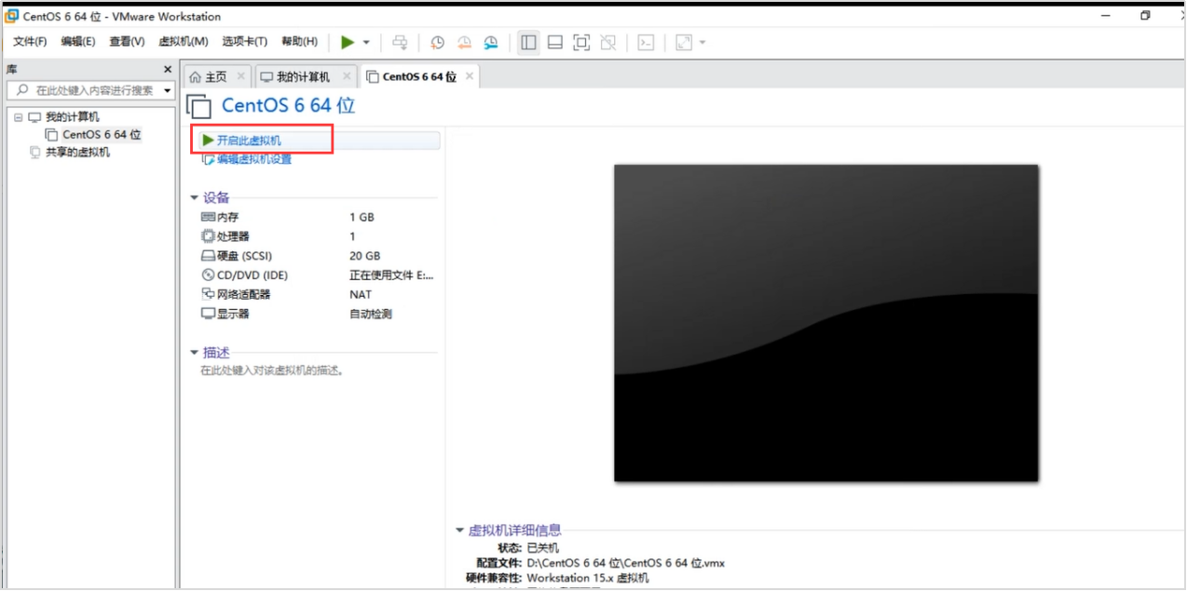Collapse the 虚拟机详细信息 section
The width and height of the screenshot is (1187, 591).
coord(459,531)
